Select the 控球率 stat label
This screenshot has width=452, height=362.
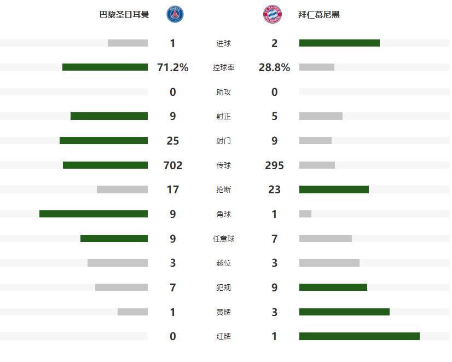click(223, 68)
